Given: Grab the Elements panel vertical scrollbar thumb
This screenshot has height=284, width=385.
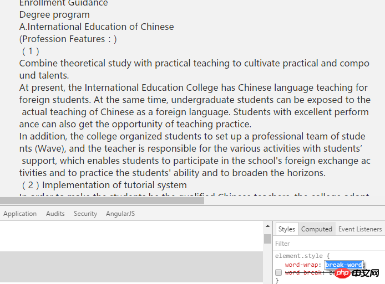Looking at the screenshot, I should pos(267,239).
